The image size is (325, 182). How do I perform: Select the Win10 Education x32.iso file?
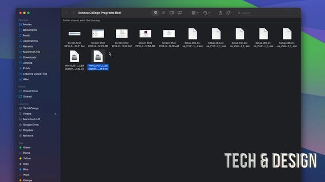pos(75,56)
